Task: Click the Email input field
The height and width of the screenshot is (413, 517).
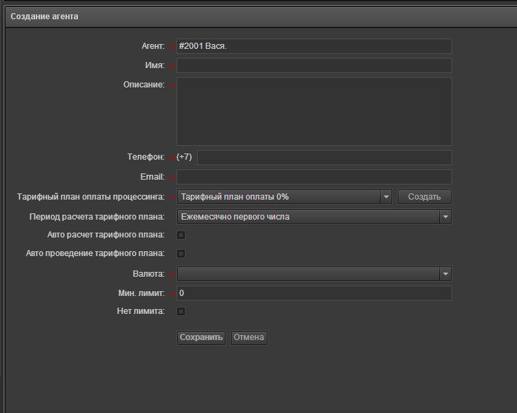Action: pos(314,177)
